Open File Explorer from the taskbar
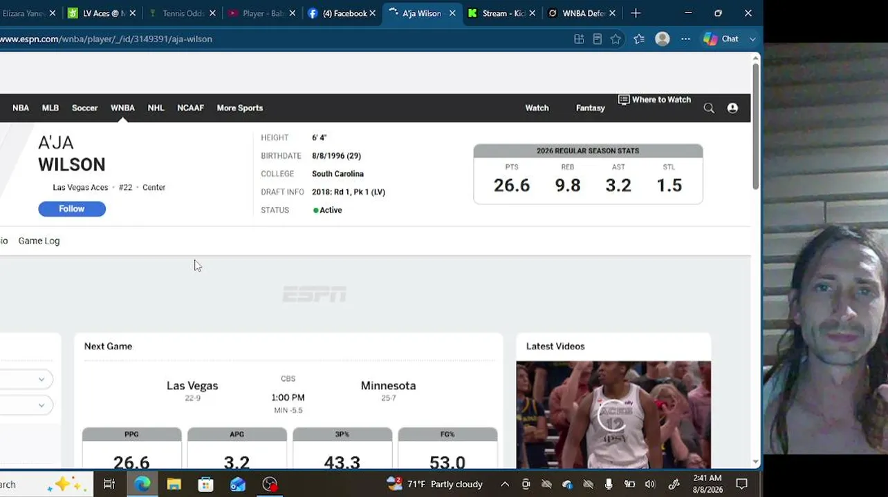The width and height of the screenshot is (888, 497). (174, 484)
